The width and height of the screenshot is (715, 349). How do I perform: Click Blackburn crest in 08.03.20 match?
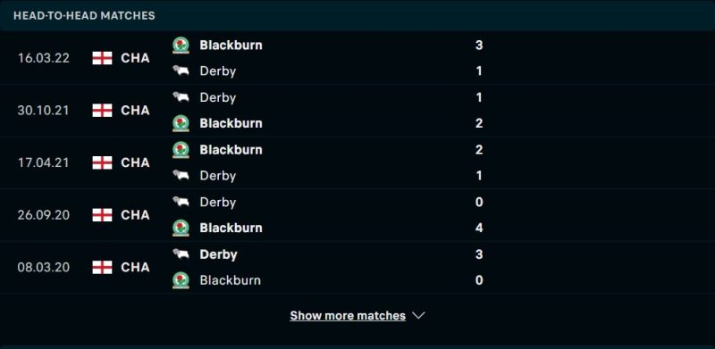[x=181, y=279]
